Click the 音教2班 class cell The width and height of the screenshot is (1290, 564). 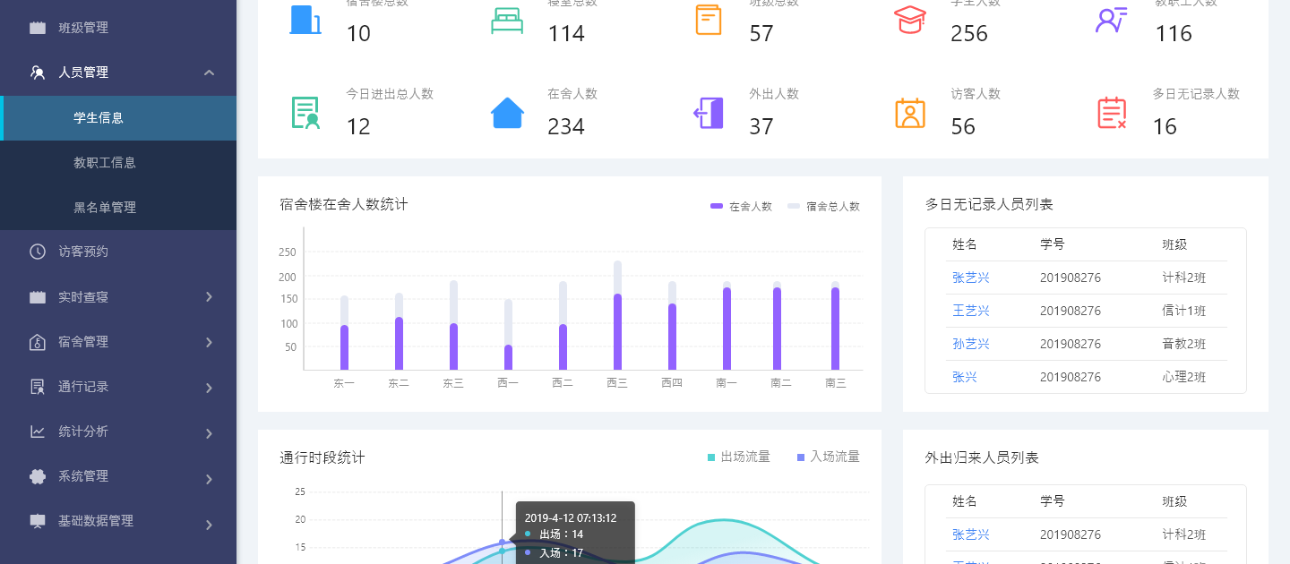click(1184, 344)
